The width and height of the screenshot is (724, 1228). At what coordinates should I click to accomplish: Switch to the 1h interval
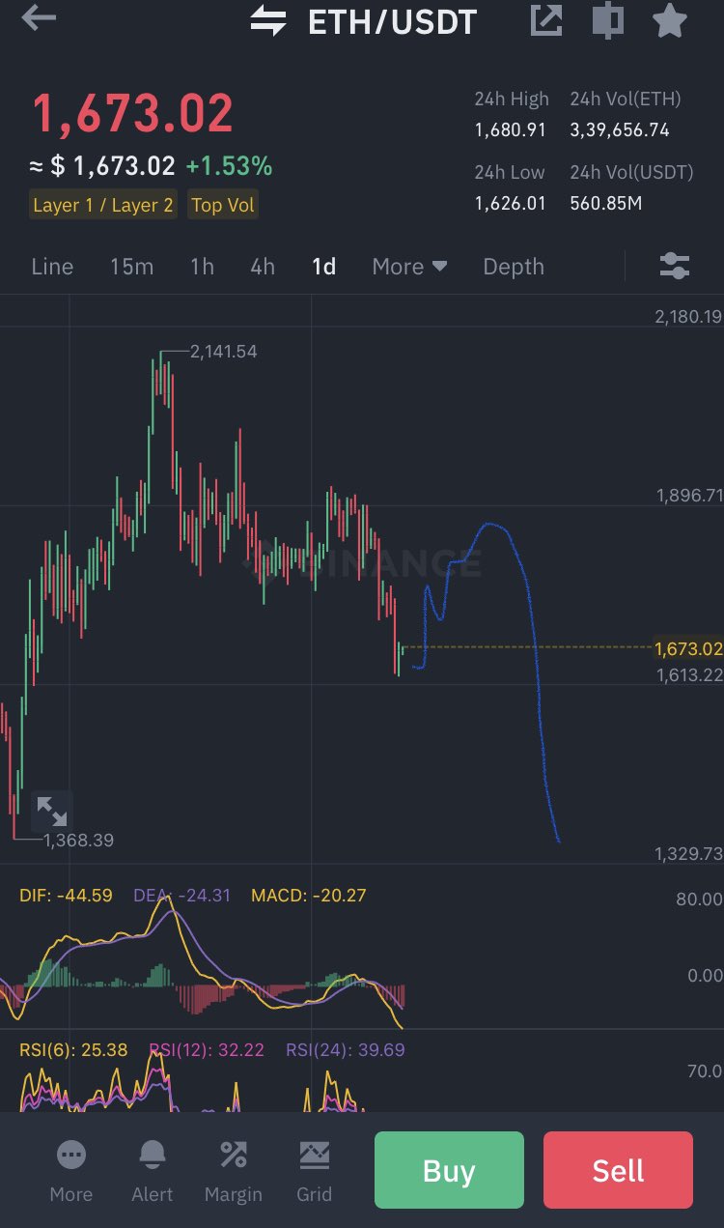pyautogui.click(x=202, y=267)
